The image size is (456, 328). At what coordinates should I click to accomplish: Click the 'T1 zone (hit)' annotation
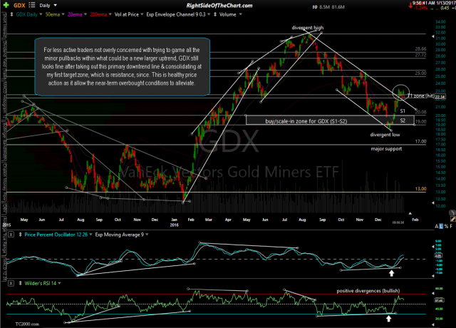pyautogui.click(x=421, y=96)
